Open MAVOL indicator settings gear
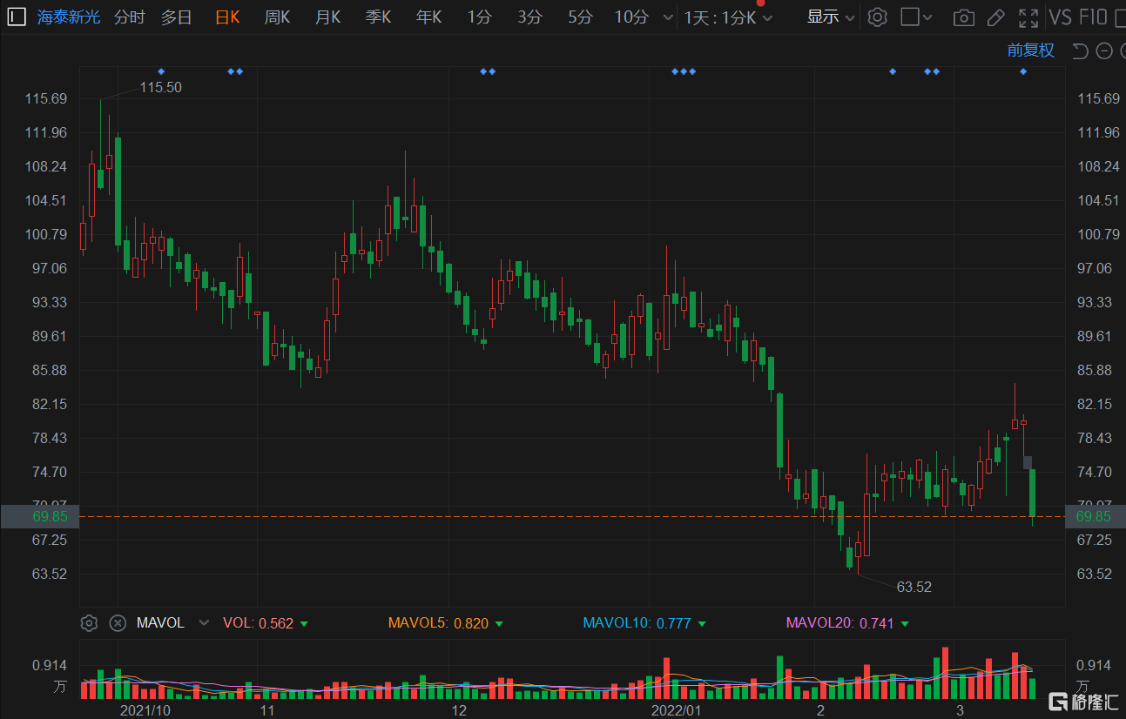The width and height of the screenshot is (1126, 719). tap(89, 623)
